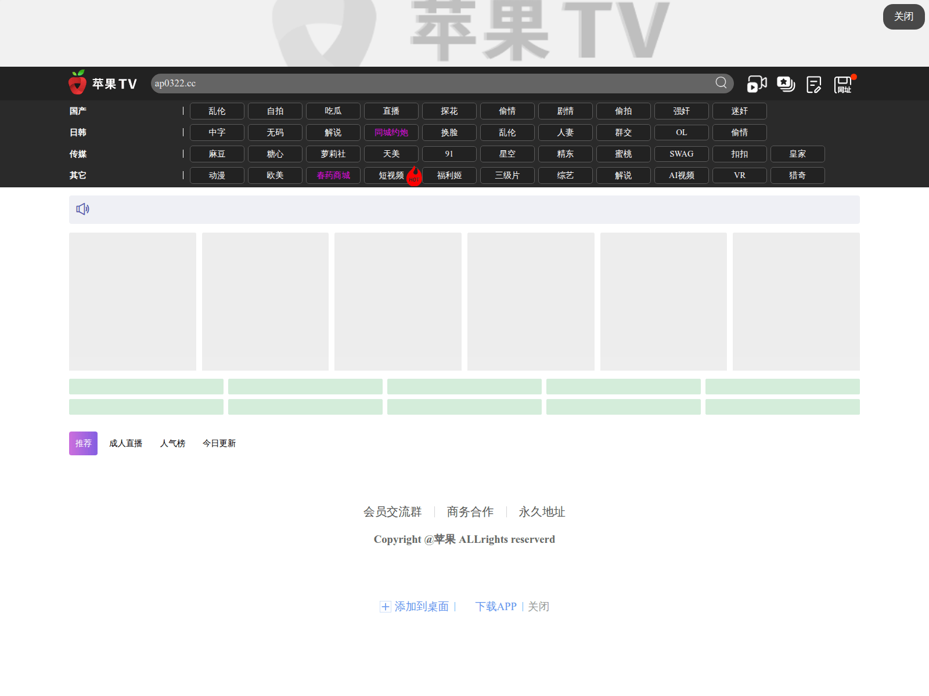The image size is (929, 696).
Task: Open the 会员交流群 footer link
Action: 393,512
